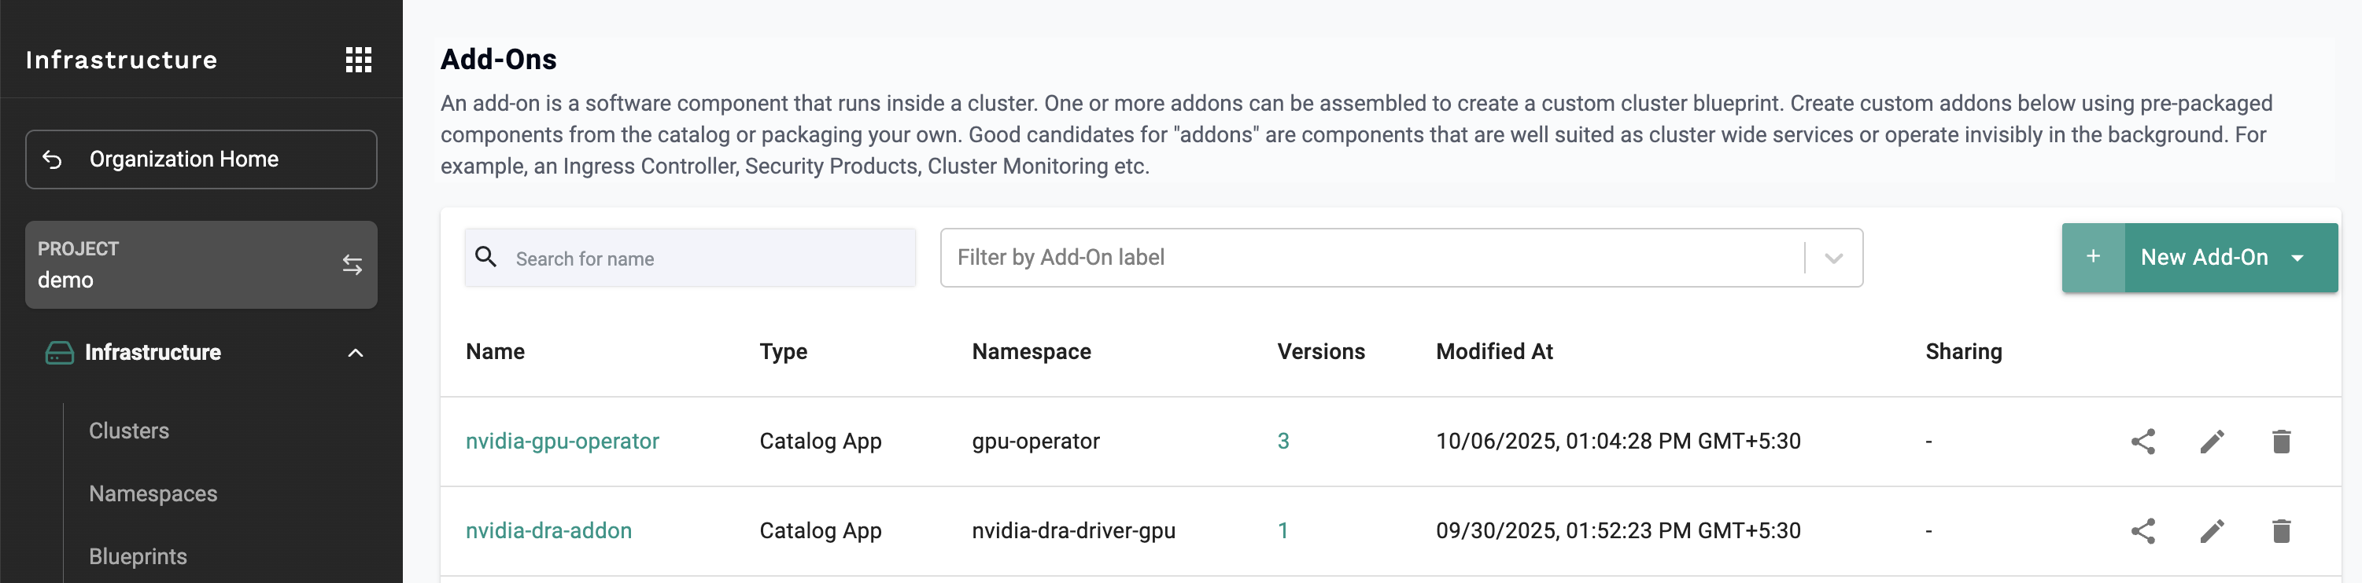Image resolution: width=2362 pixels, height=583 pixels.
Task: Share the nvidia-dra-addon add-on
Action: [2142, 531]
